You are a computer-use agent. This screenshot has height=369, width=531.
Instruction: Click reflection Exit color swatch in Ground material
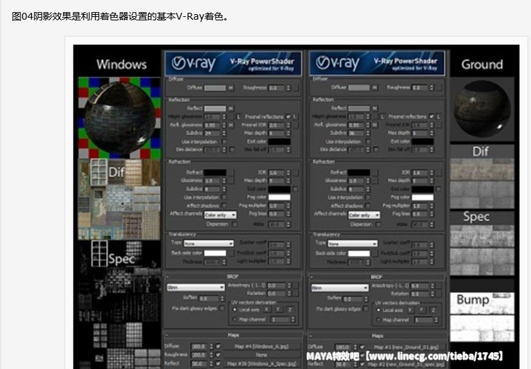click(423, 141)
